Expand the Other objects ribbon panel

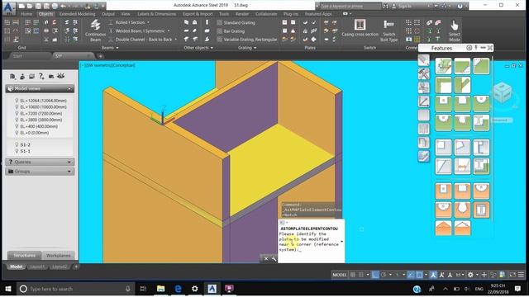pyautogui.click(x=198, y=48)
